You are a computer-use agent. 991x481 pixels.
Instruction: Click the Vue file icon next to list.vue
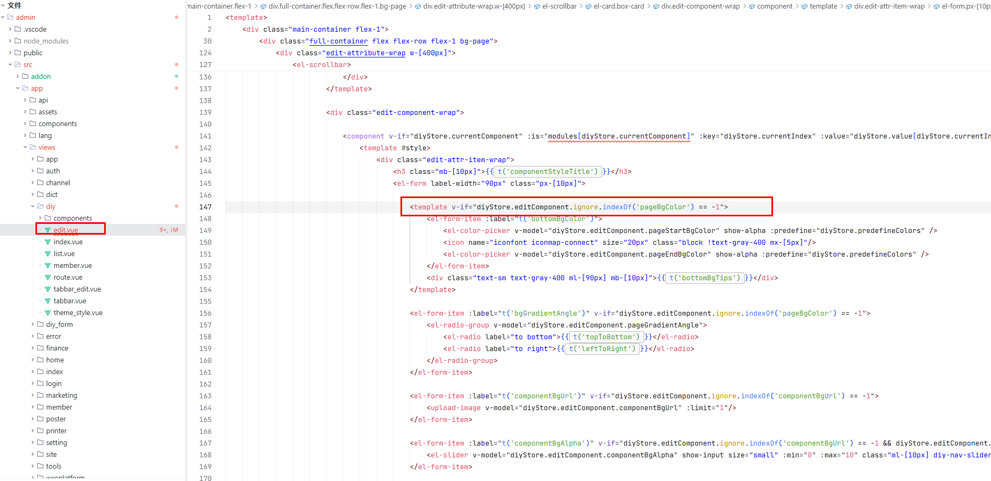(x=48, y=254)
